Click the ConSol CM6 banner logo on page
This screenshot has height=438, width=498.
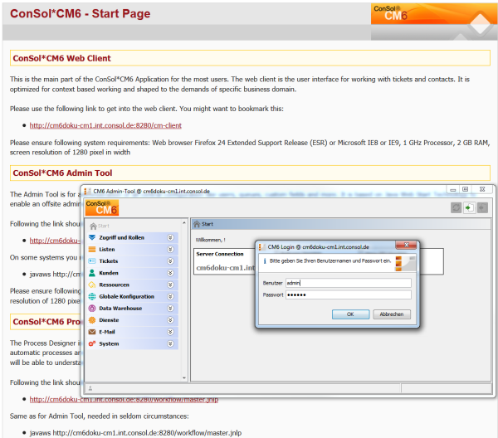(x=434, y=22)
